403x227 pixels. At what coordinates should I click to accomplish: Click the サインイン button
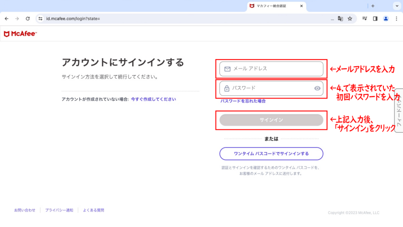[271, 120]
